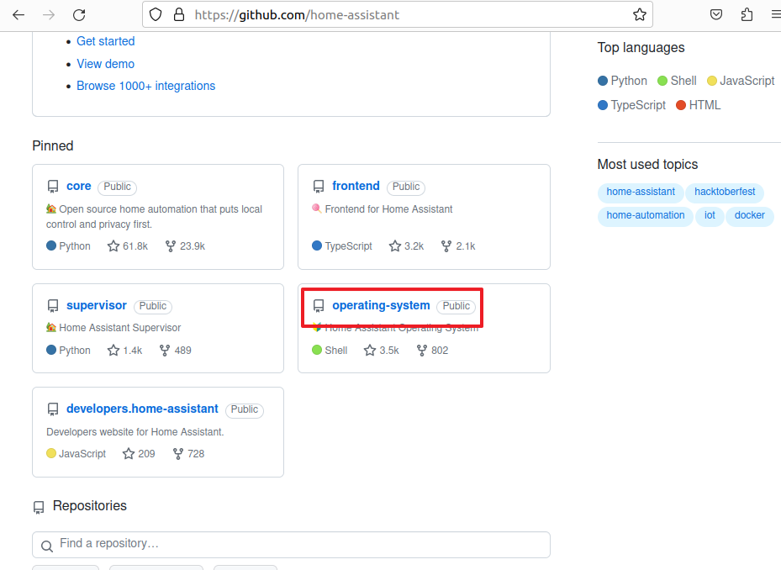Viewport: 781px width, 570px height.
Task: Focus the Find a repository search field
Action: (x=292, y=545)
